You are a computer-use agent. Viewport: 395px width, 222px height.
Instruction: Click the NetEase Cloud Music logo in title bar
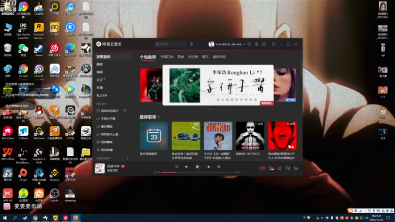(109, 44)
